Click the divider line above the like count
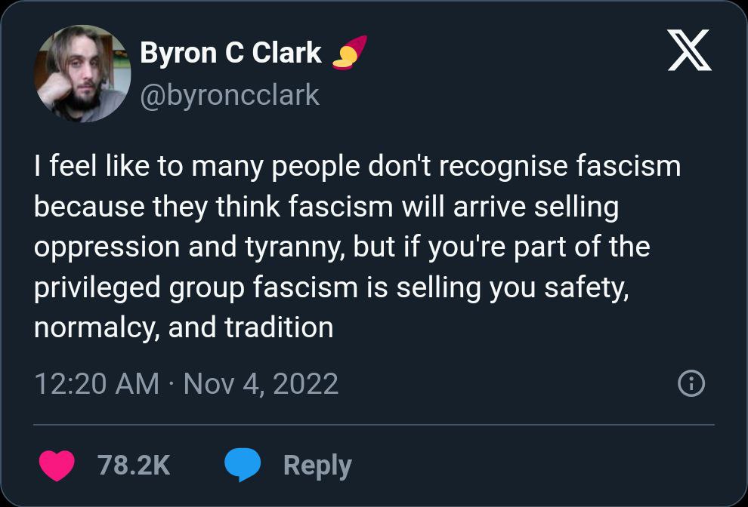Image resolution: width=748 pixels, height=507 pixels. tap(374, 425)
